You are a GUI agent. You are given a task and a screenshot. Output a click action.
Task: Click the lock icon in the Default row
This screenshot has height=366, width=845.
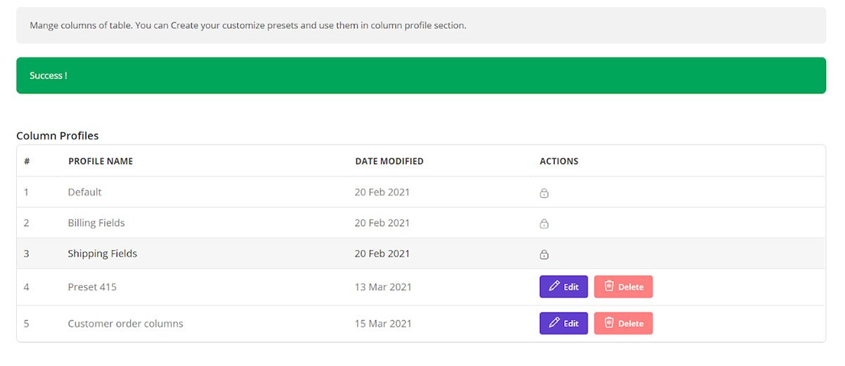pos(544,193)
